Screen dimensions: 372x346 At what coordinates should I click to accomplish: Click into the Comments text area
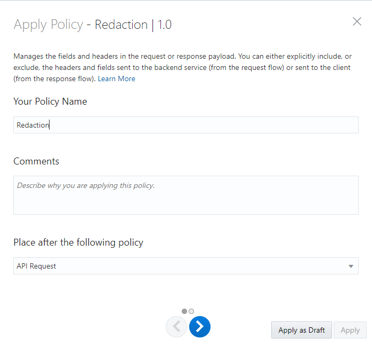click(185, 195)
